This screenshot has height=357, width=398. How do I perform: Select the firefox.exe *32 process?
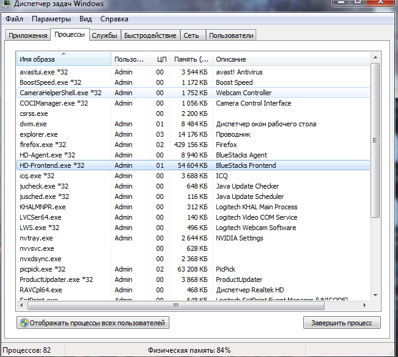193,145
